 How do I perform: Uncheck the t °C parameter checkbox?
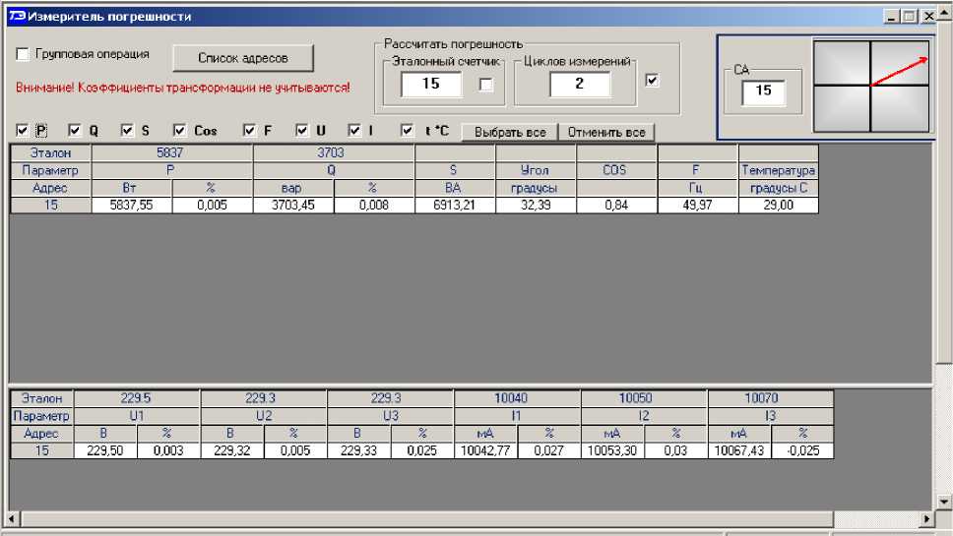pyautogui.click(x=408, y=130)
